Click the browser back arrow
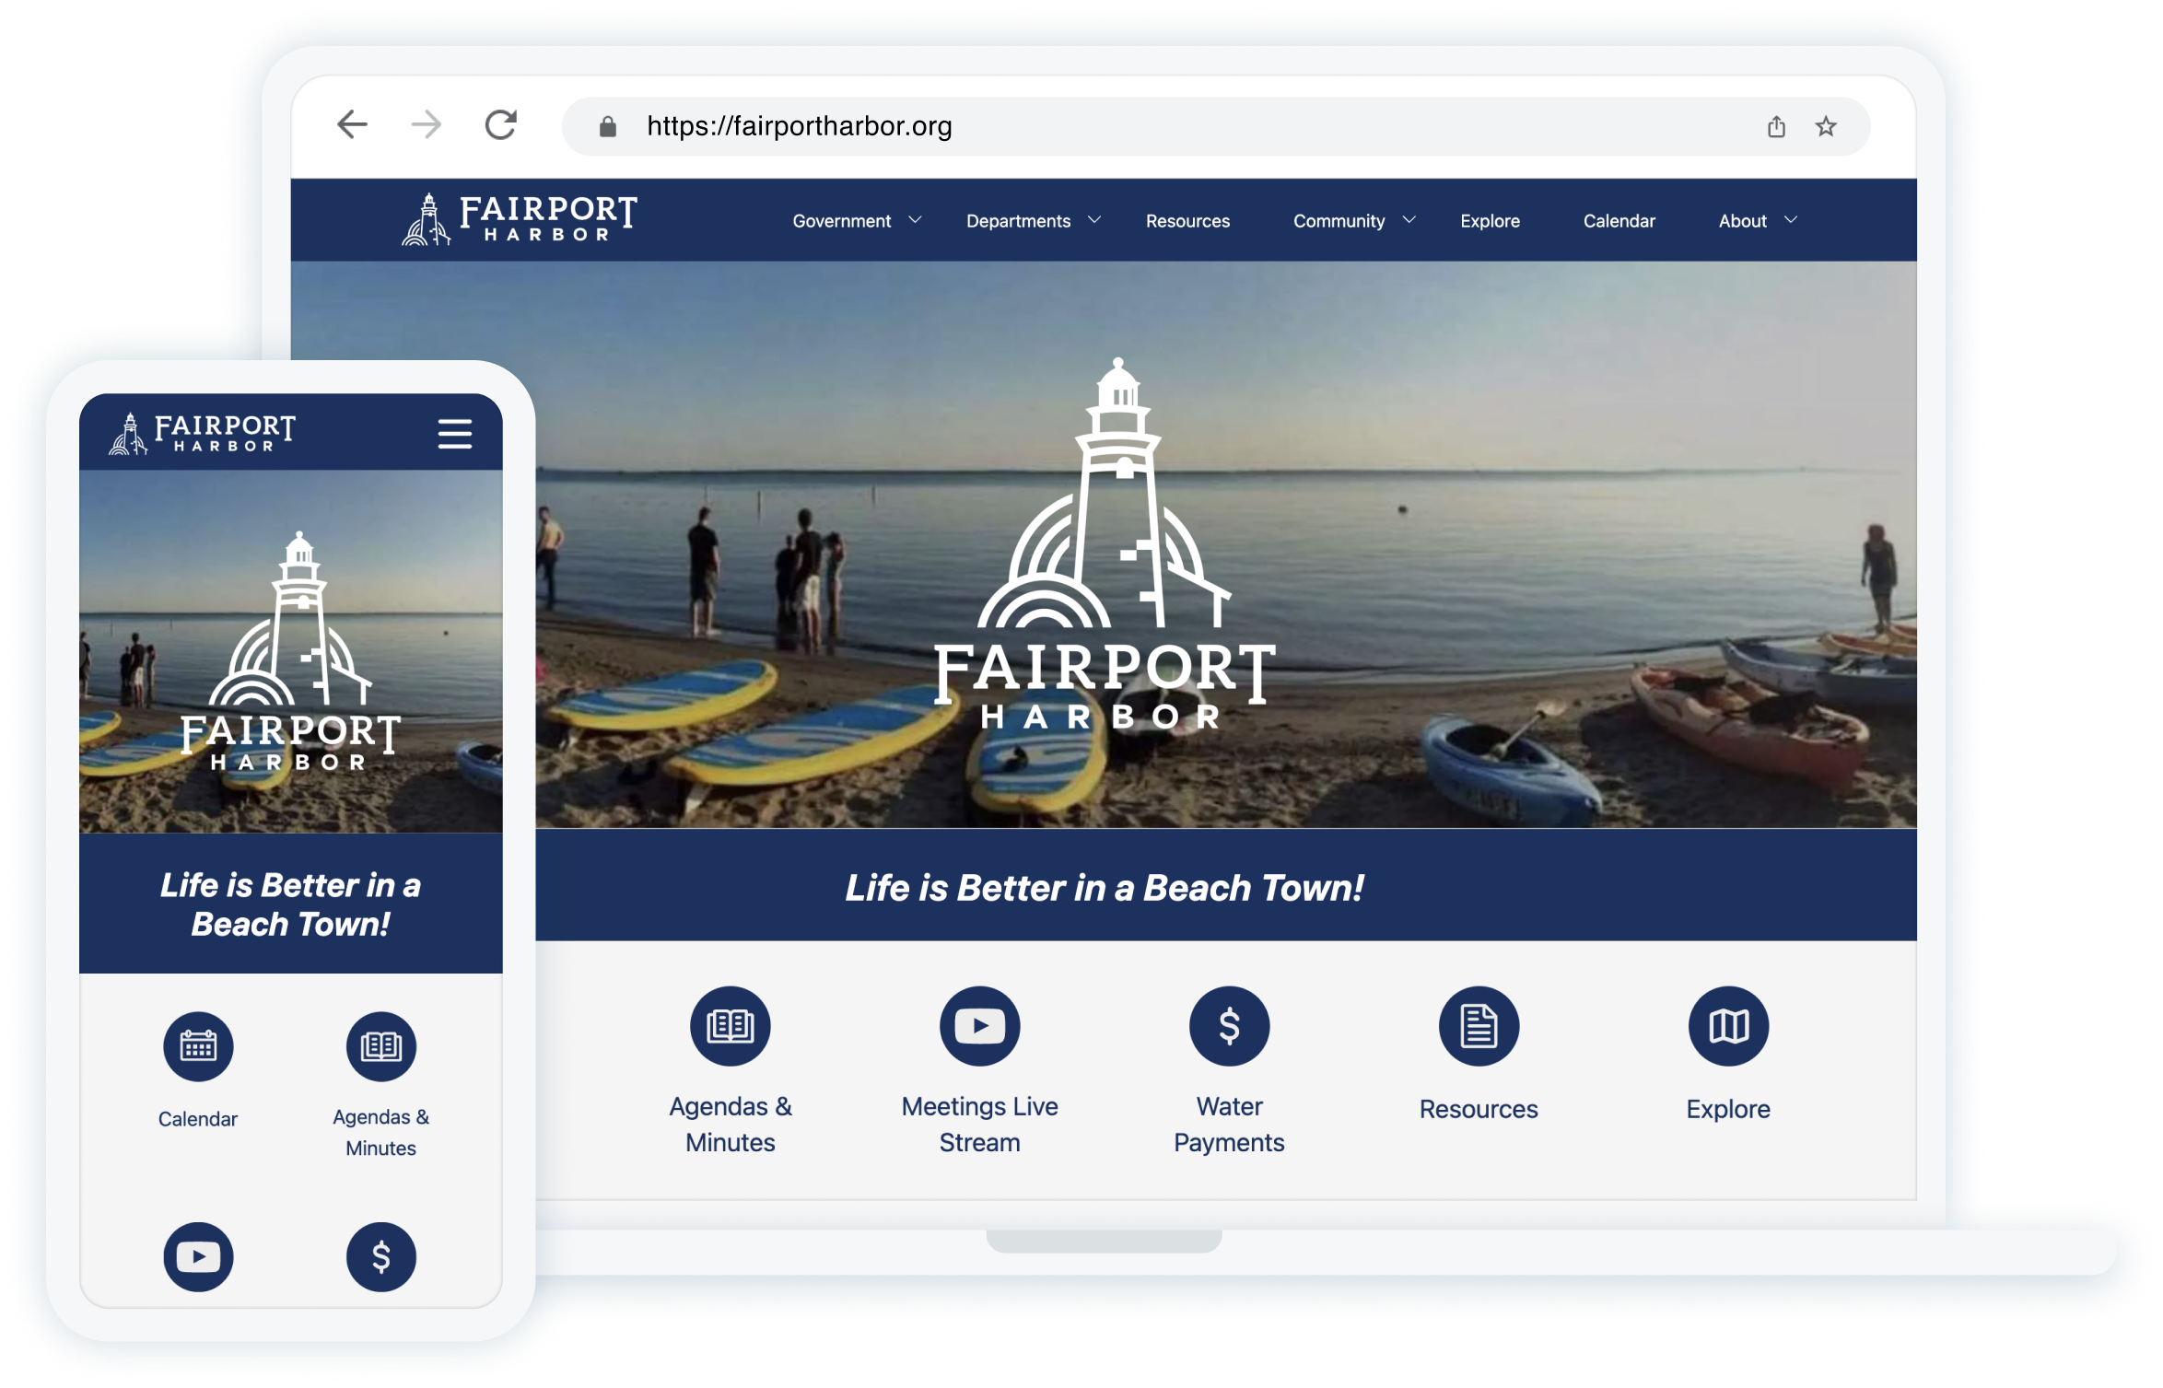Image resolution: width=2163 pixels, height=1388 pixels. tap(352, 124)
